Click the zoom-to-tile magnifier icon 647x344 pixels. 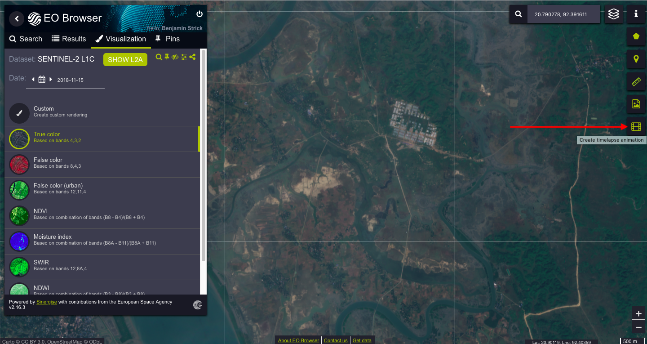[x=159, y=57]
